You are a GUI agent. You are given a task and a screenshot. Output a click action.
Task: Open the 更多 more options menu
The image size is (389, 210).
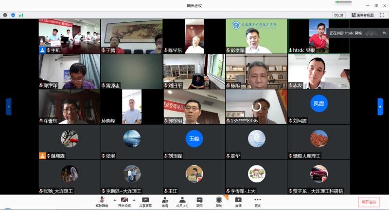coord(257,201)
